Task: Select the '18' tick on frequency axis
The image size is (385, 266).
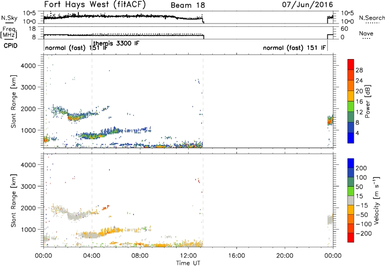Action: (32, 28)
